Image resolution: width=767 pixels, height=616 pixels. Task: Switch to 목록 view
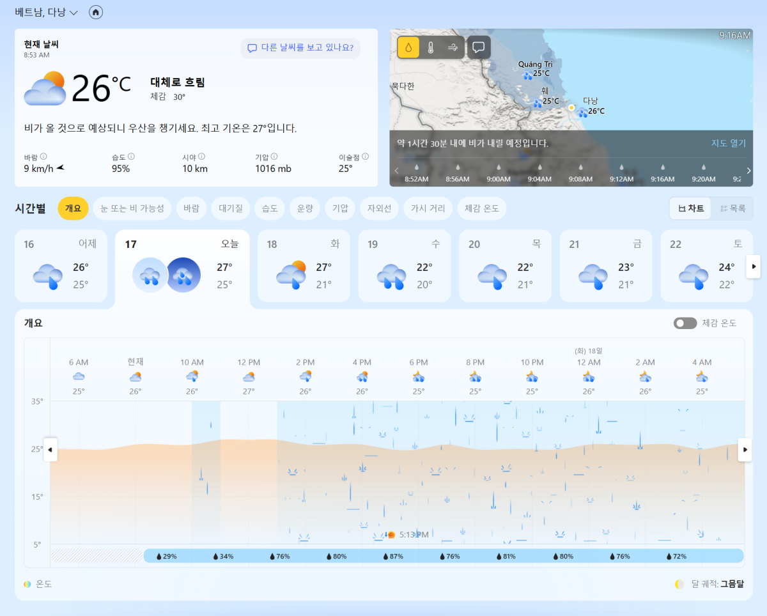click(732, 208)
